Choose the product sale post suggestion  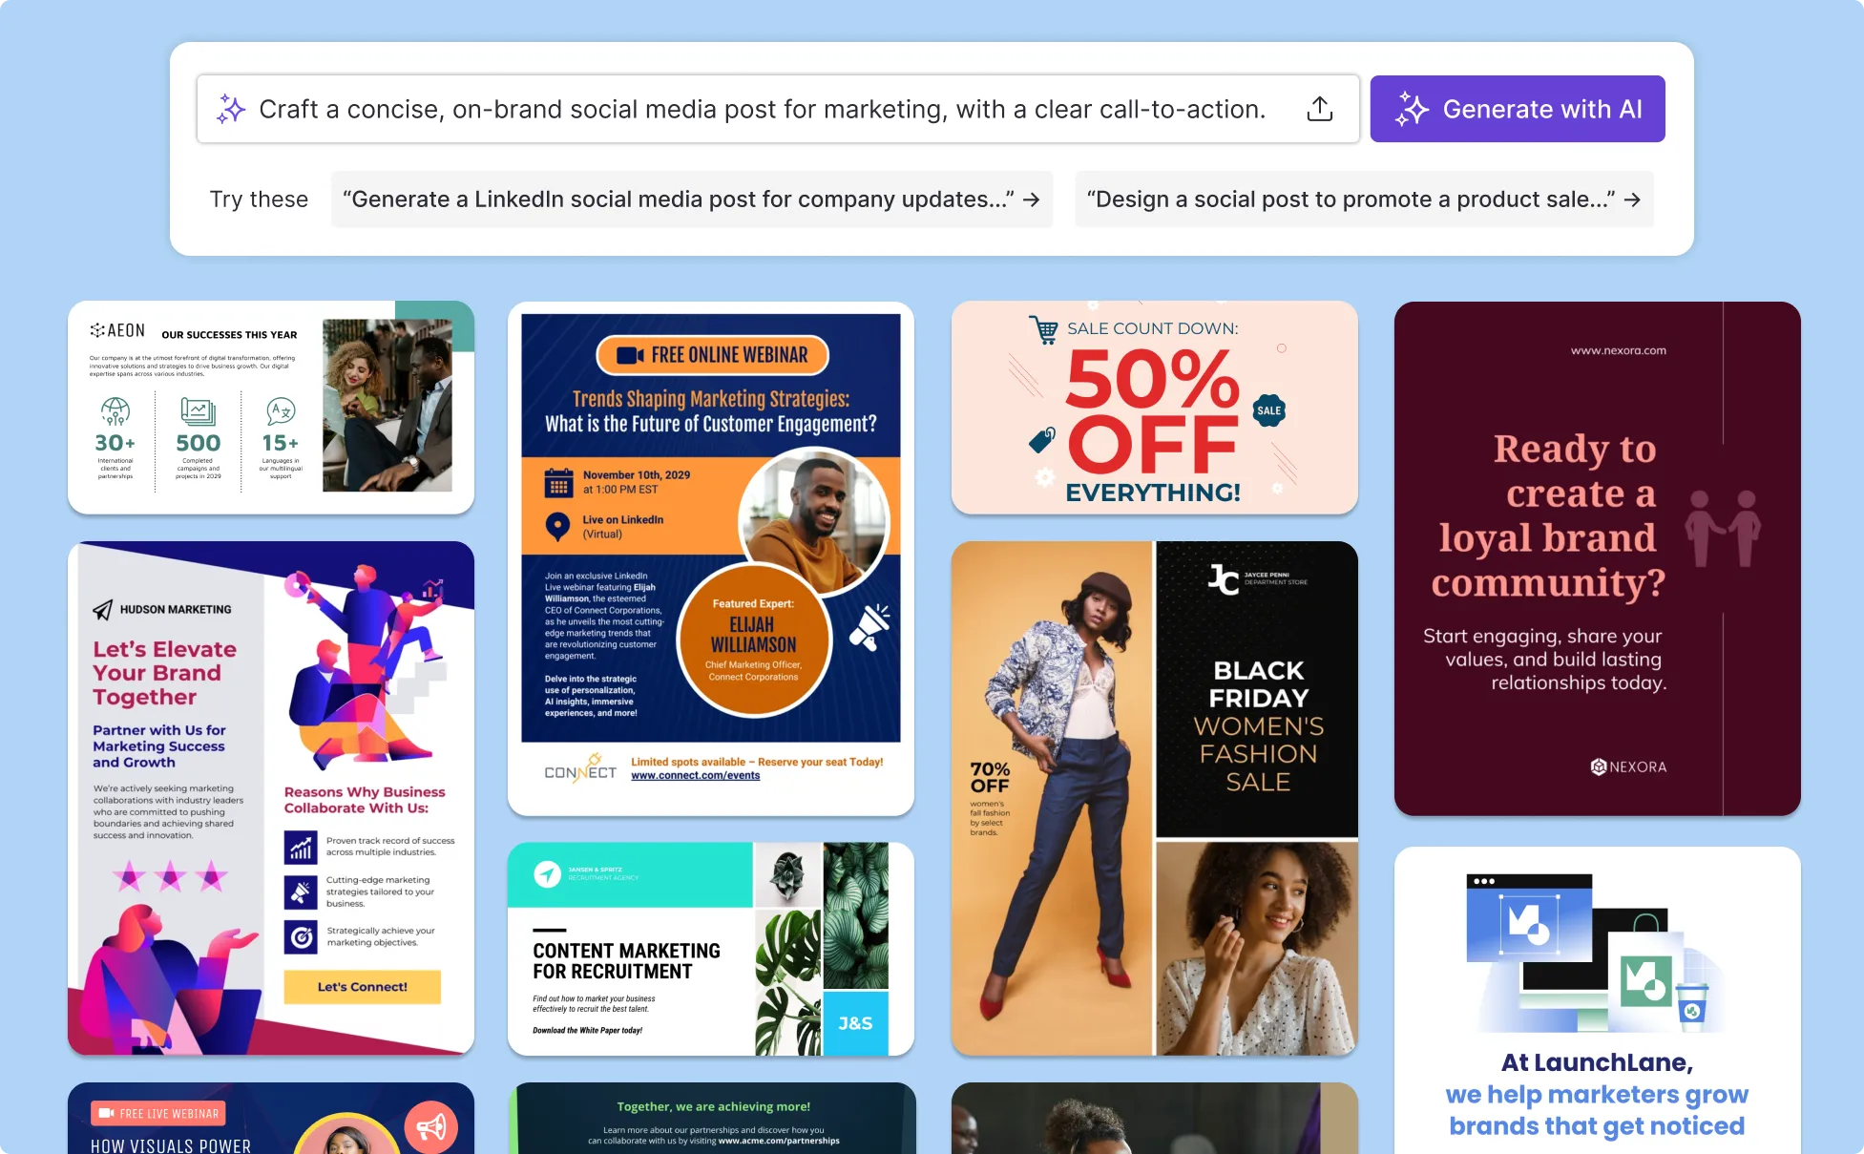[x=1364, y=199]
